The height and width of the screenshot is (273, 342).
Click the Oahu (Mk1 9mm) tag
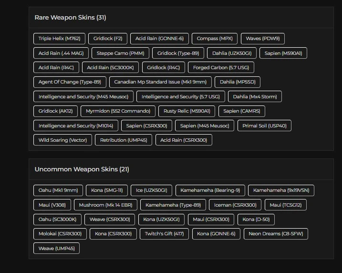click(58, 190)
